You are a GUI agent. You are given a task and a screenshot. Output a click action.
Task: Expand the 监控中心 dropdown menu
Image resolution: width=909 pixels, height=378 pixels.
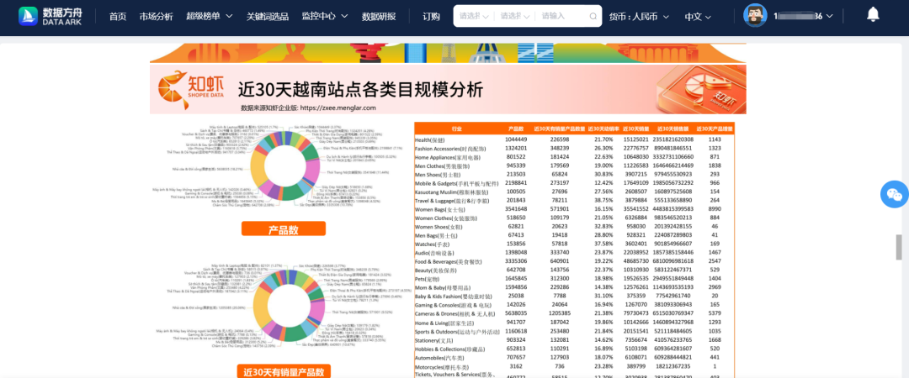325,16
